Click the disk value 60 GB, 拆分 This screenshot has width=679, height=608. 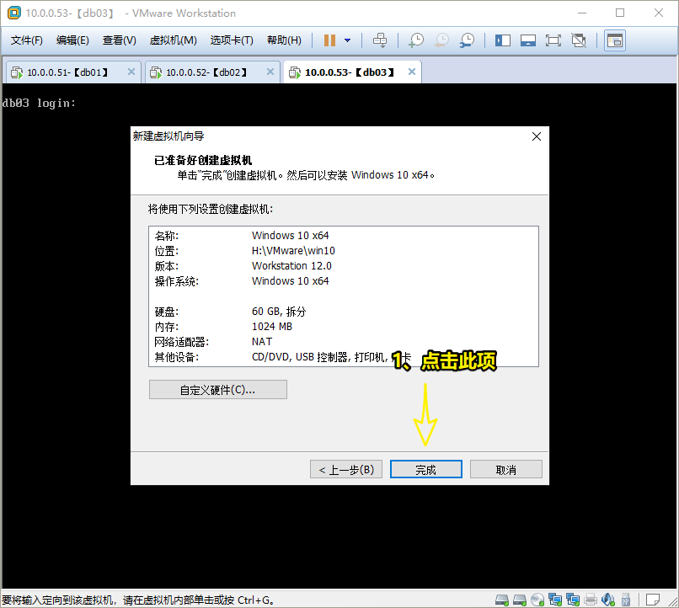tap(279, 311)
